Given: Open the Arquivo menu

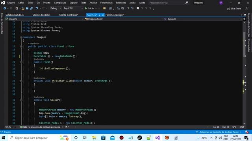Looking at the screenshot, I should 11,3.
